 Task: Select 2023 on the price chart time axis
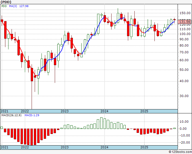[x=65, y=111]
